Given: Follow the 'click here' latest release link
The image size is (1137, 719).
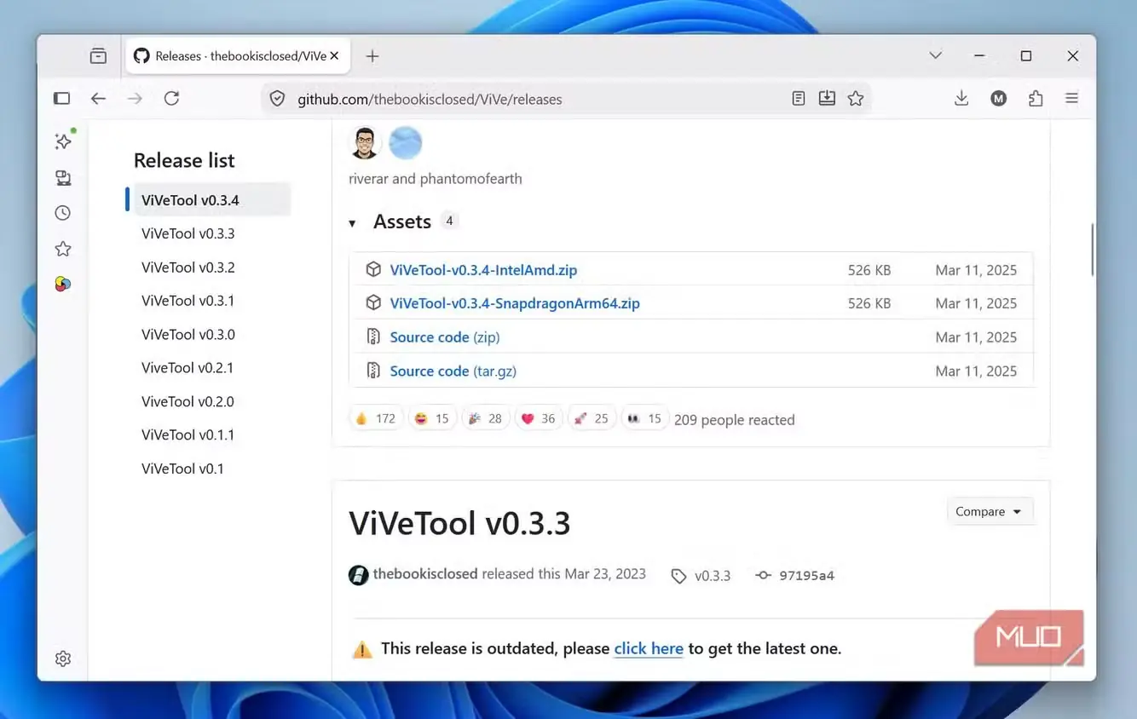Looking at the screenshot, I should tap(649, 649).
